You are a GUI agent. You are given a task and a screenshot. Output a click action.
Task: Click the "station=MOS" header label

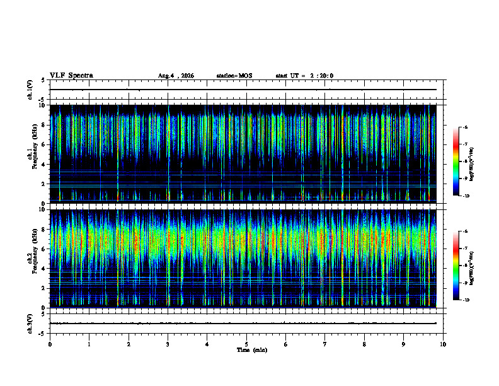pos(234,76)
